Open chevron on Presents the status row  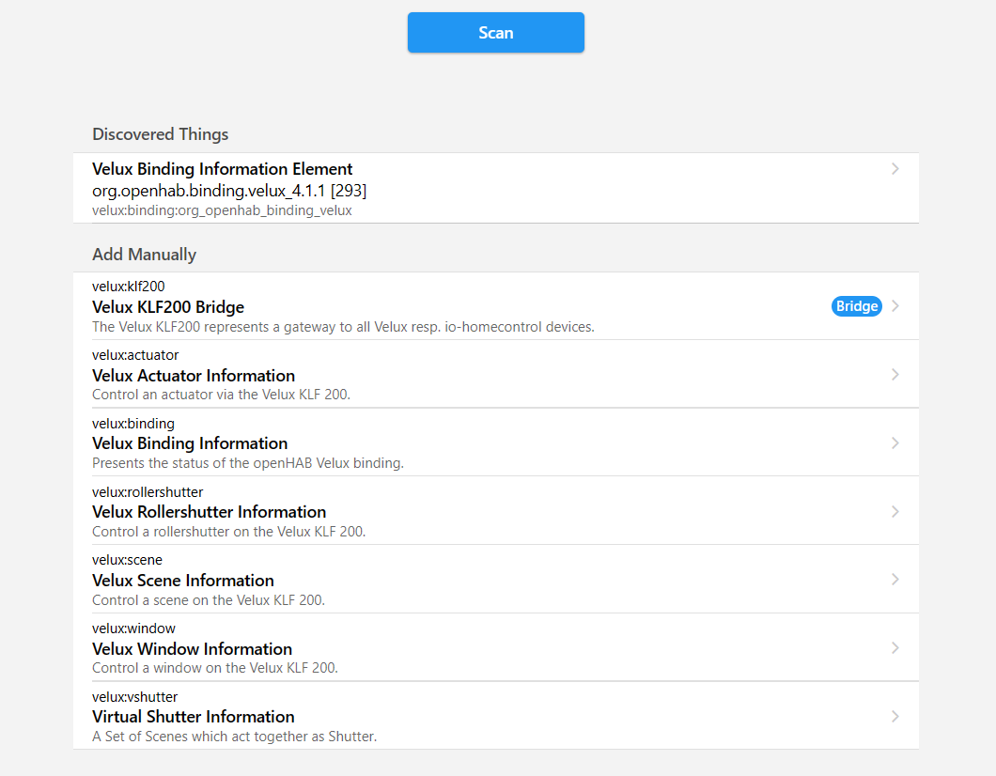coord(895,443)
